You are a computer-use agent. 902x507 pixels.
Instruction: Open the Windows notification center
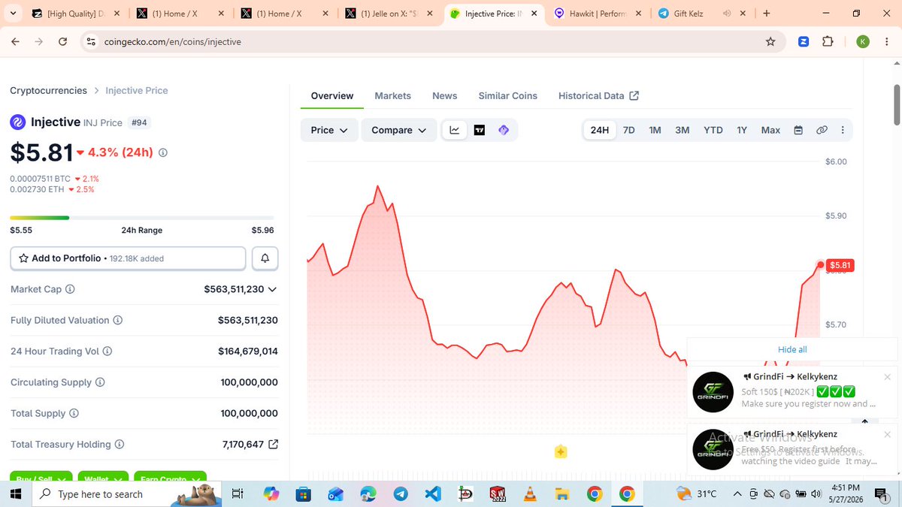click(x=880, y=493)
